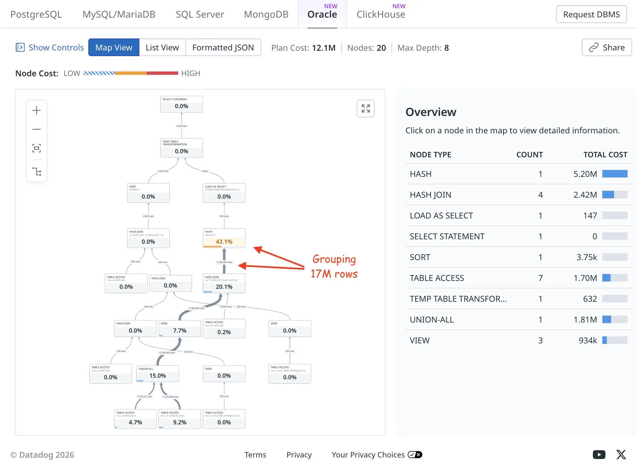Switch to Formatted JSON view
The height and width of the screenshot is (471, 637).
tap(223, 47)
